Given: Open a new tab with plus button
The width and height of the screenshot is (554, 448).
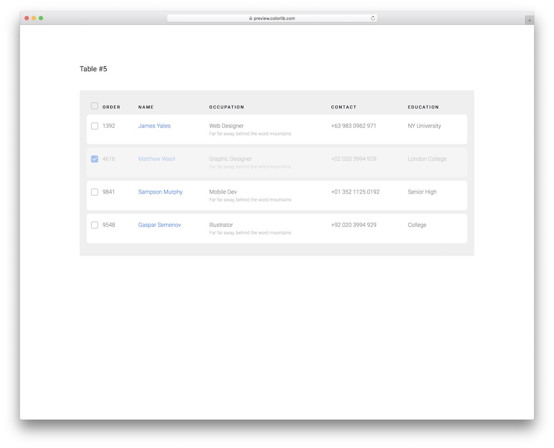Looking at the screenshot, I should (529, 20).
